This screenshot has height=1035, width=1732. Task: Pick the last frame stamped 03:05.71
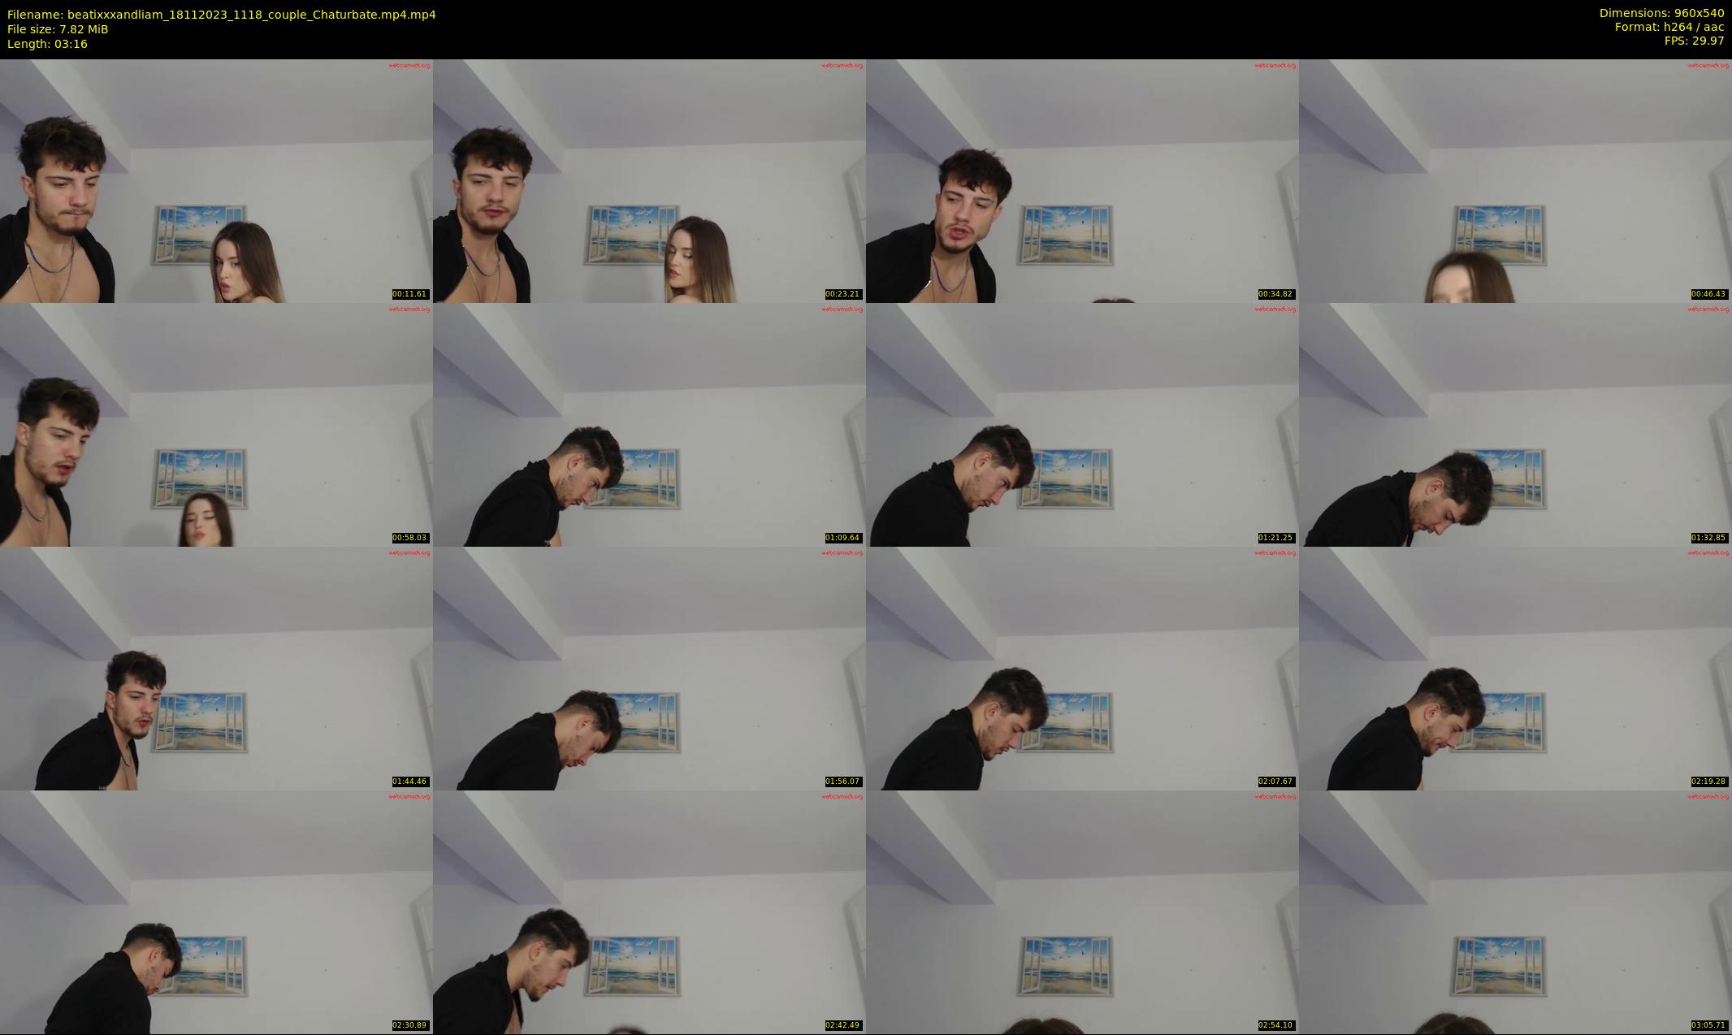[x=1515, y=912]
